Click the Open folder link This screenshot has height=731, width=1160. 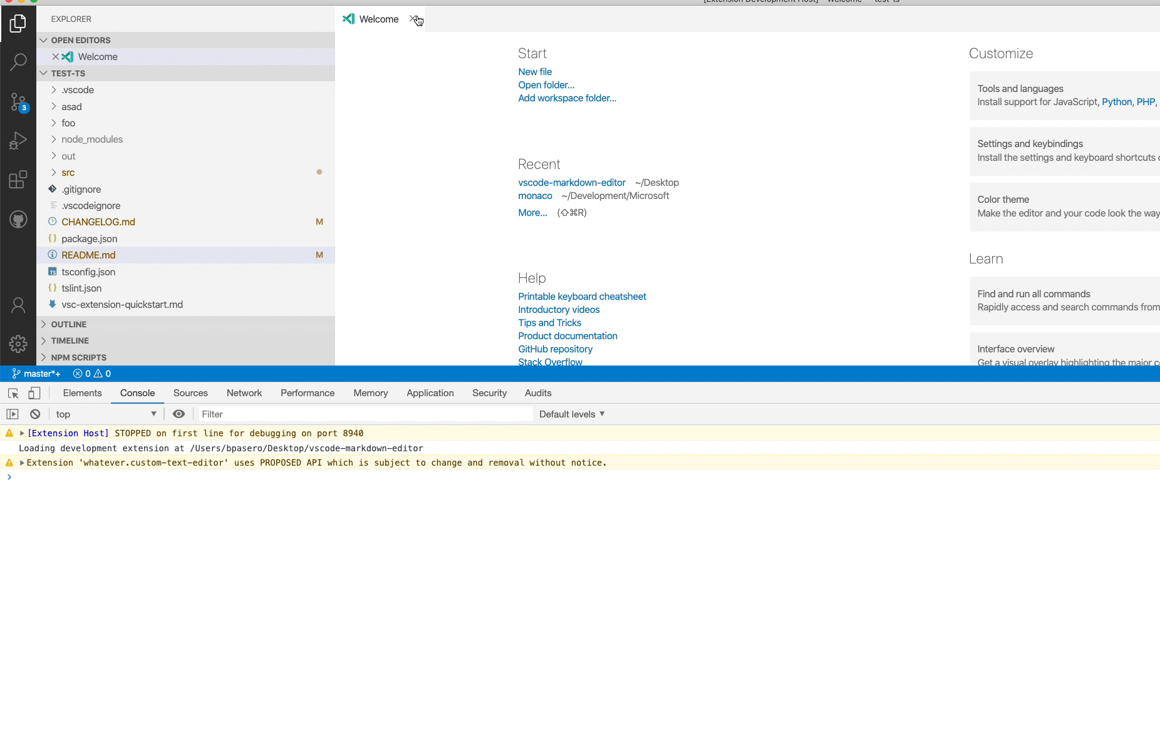coord(546,84)
